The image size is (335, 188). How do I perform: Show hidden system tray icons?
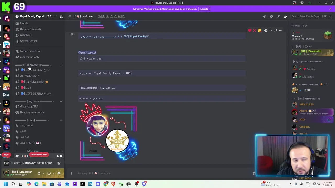click(290, 184)
